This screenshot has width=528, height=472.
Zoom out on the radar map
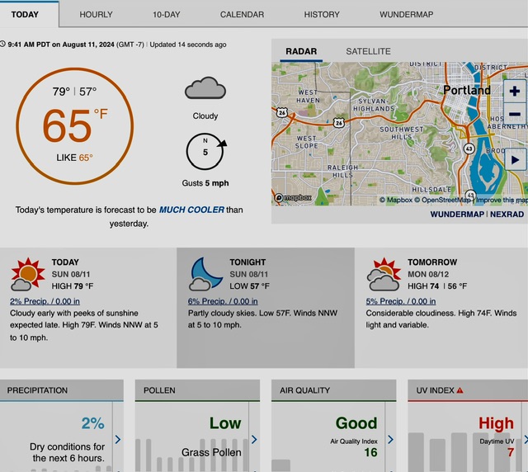pyautogui.click(x=514, y=114)
